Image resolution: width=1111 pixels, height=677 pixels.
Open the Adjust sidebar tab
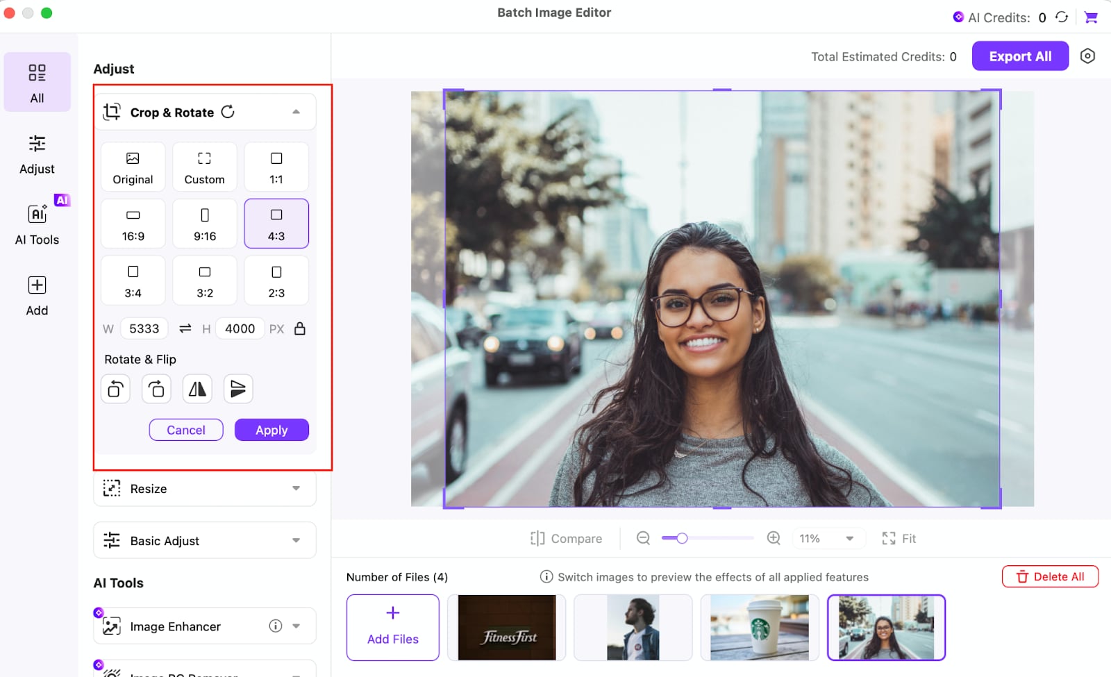pos(37,154)
